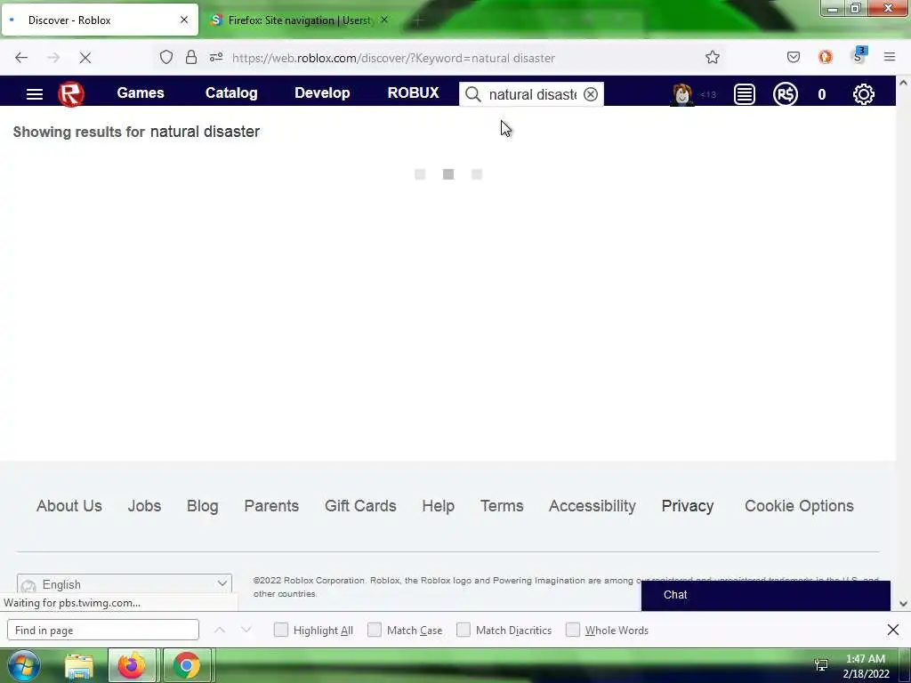The image size is (911, 683).
Task: View site security lock information
Action: point(191,57)
